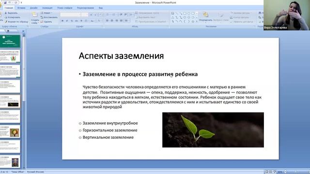The height and width of the screenshot is (174, 310).
Task: Open the Рецензирование ribbon tab
Action: (85, 8)
